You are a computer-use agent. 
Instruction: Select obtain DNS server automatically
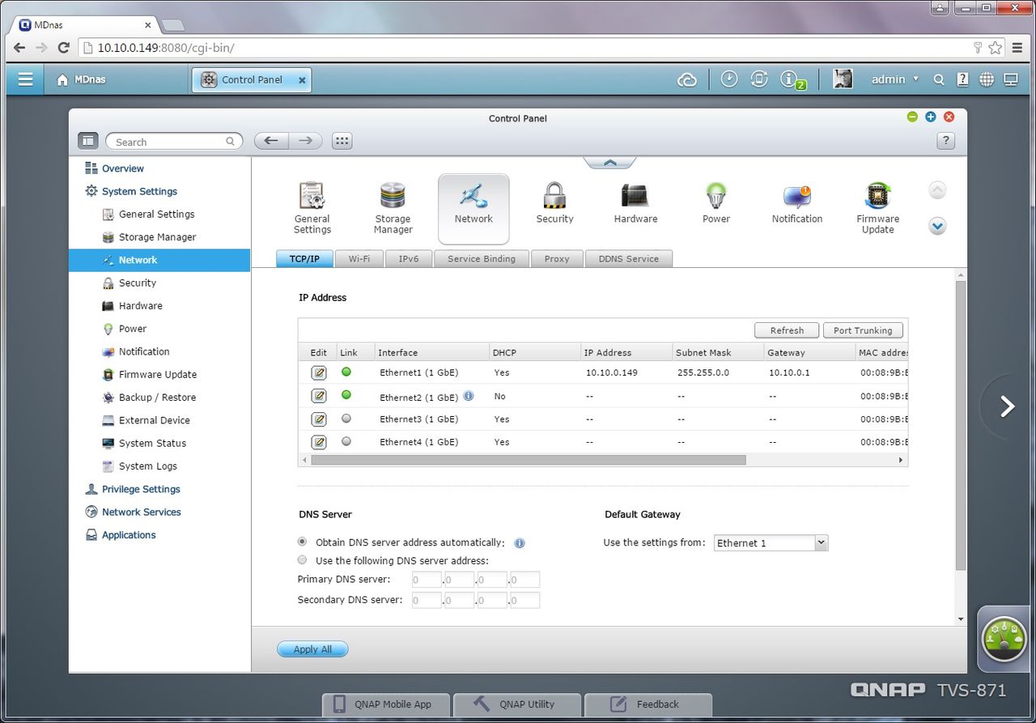303,542
